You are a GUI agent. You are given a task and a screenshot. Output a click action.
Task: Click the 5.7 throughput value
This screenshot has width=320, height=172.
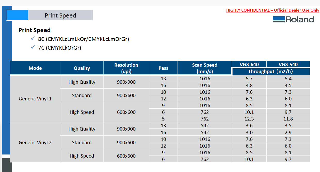pyautogui.click(x=249, y=79)
